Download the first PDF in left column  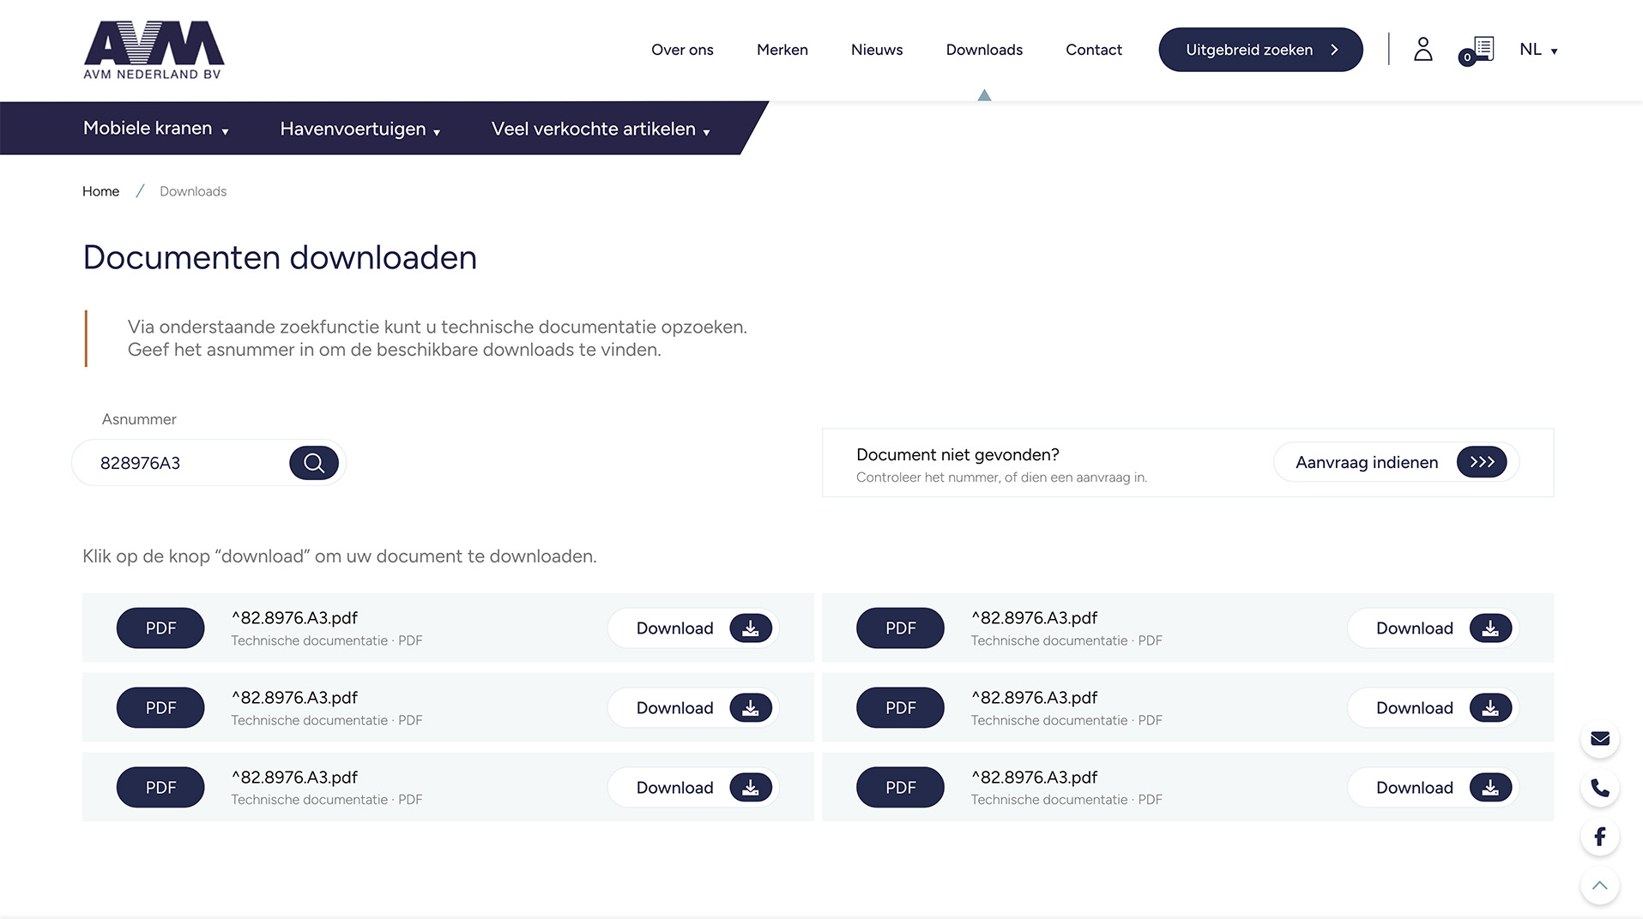coord(693,628)
